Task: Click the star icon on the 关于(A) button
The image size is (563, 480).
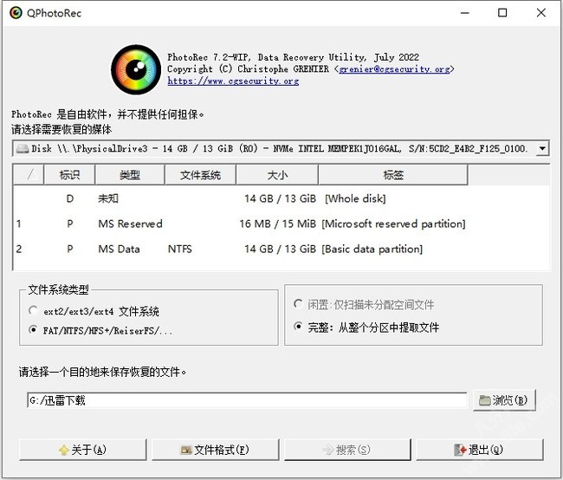Action: pos(63,450)
